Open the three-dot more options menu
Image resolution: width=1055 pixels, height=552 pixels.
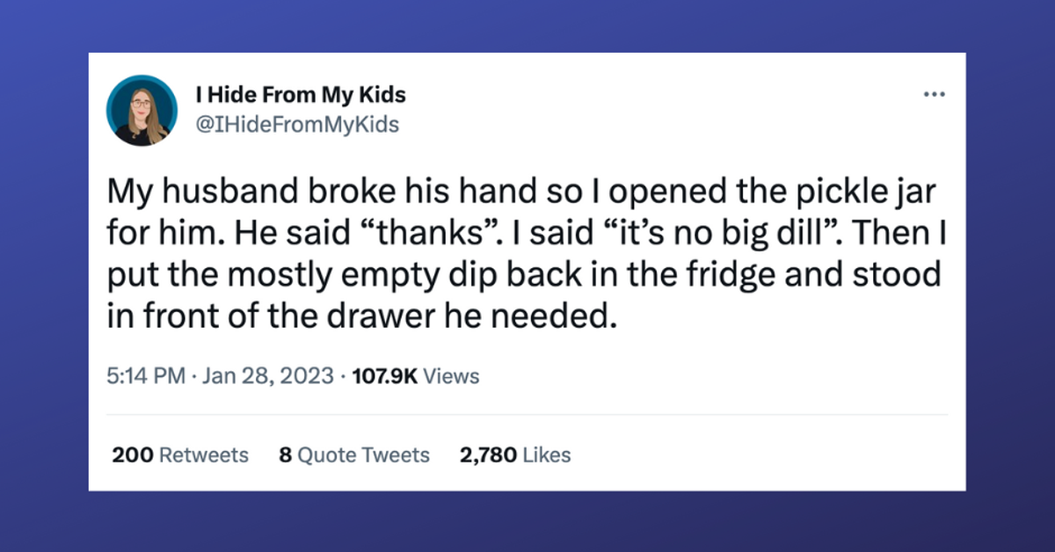click(x=931, y=95)
